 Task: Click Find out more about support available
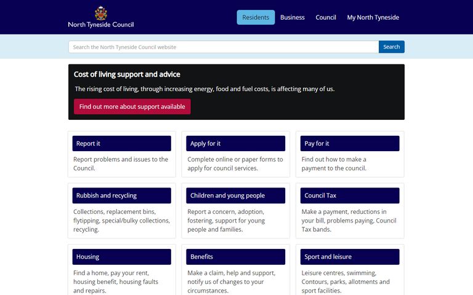coord(132,106)
